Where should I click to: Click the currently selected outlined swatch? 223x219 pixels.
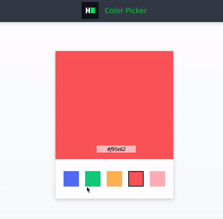coord(136,179)
